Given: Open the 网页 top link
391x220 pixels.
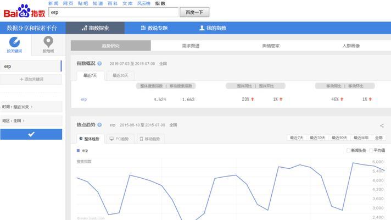Looking at the screenshot, I should click(68, 3).
